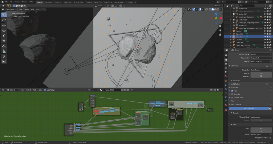Click the viewport Options button
Screen dimensions: 273x144
[218, 6]
